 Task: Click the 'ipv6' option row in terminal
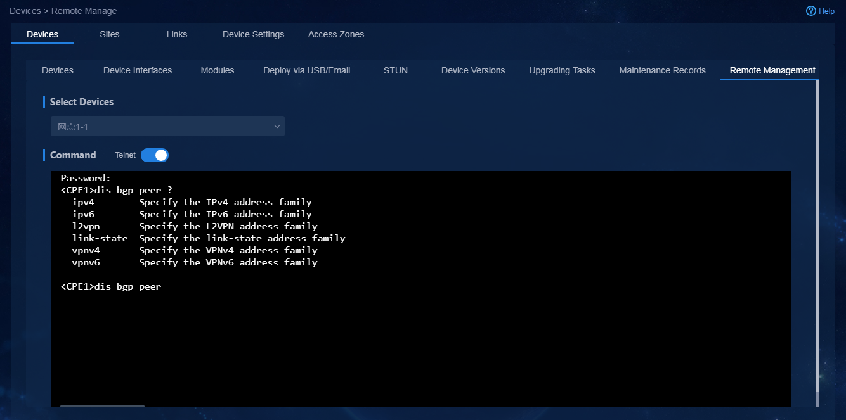click(192, 214)
